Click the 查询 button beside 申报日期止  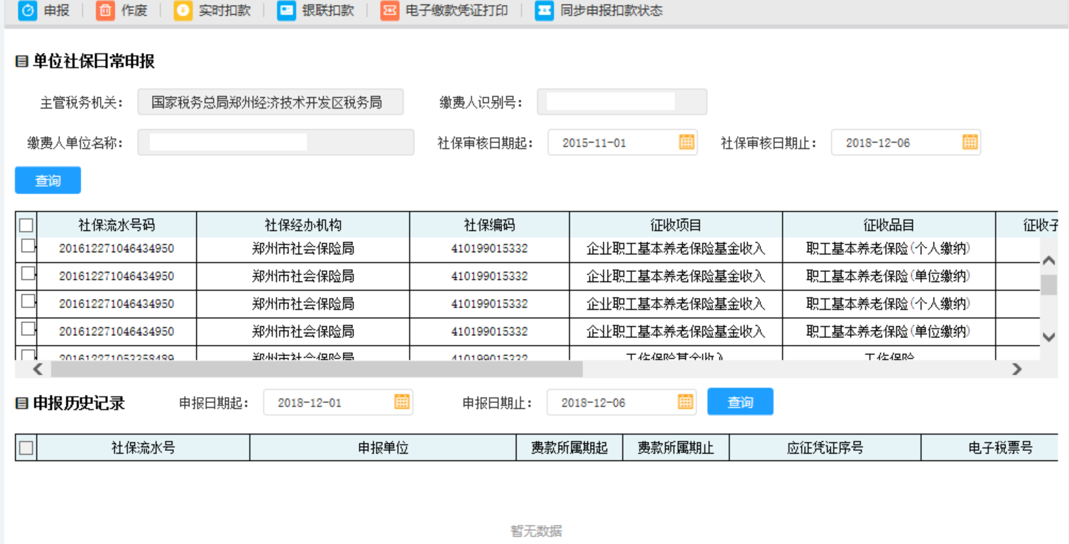tap(740, 402)
